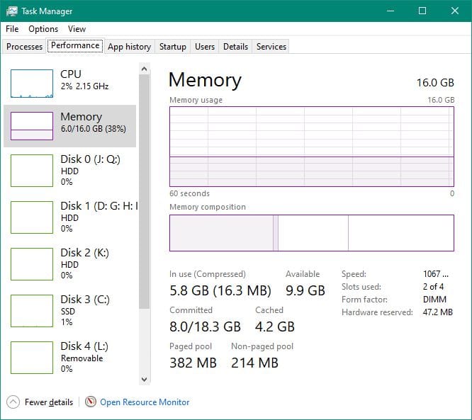Open the File menu
472x420 pixels.
pyautogui.click(x=12, y=29)
